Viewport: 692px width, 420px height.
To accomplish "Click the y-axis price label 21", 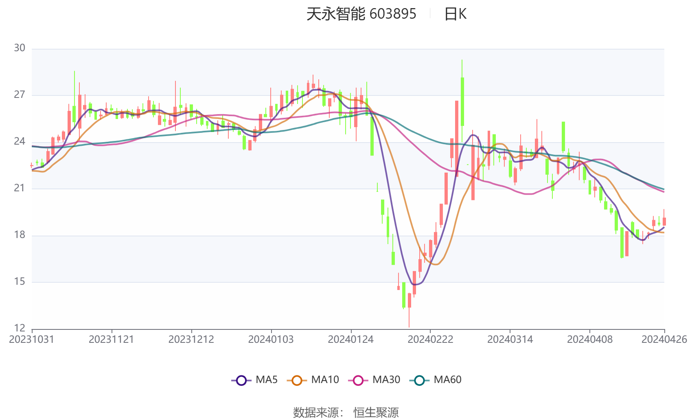I will tap(20, 188).
